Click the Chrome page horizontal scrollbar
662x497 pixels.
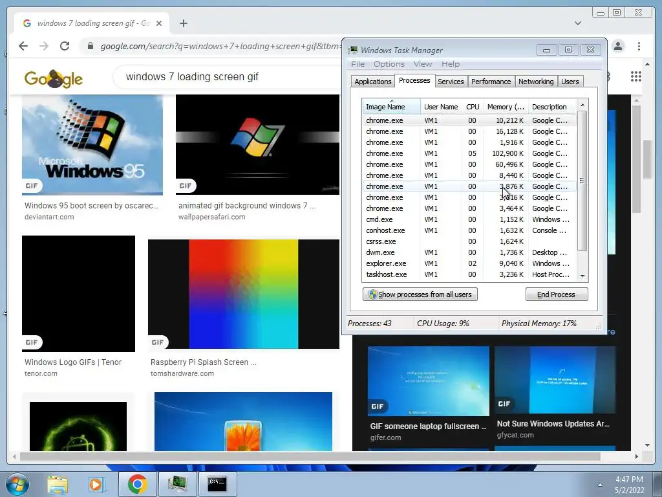click(310, 456)
